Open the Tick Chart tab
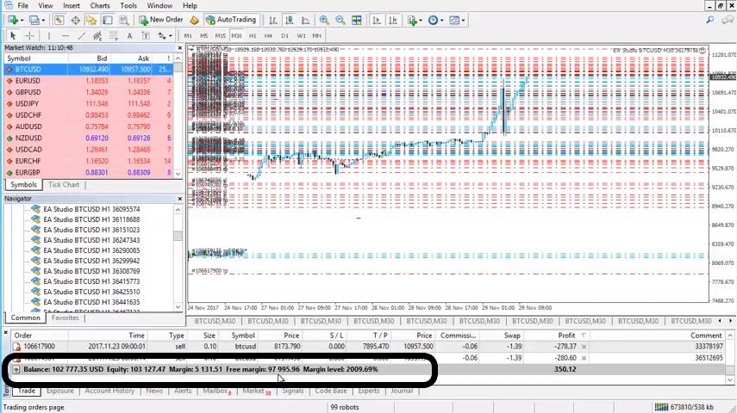Screen dimensions: 737x413 64,185
